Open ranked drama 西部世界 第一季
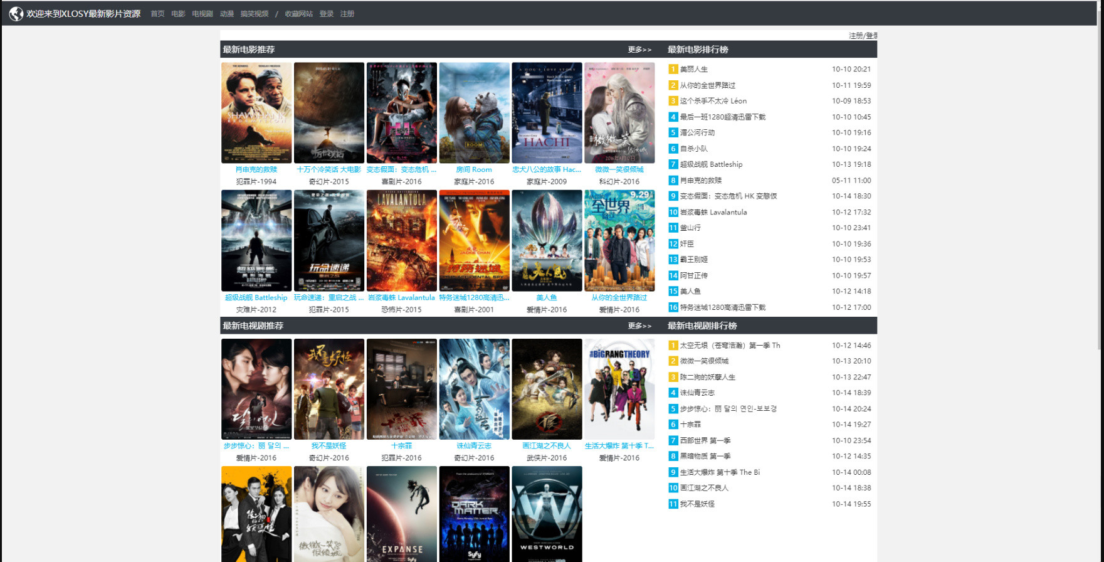Viewport: 1104px width, 562px height. pyautogui.click(x=705, y=440)
